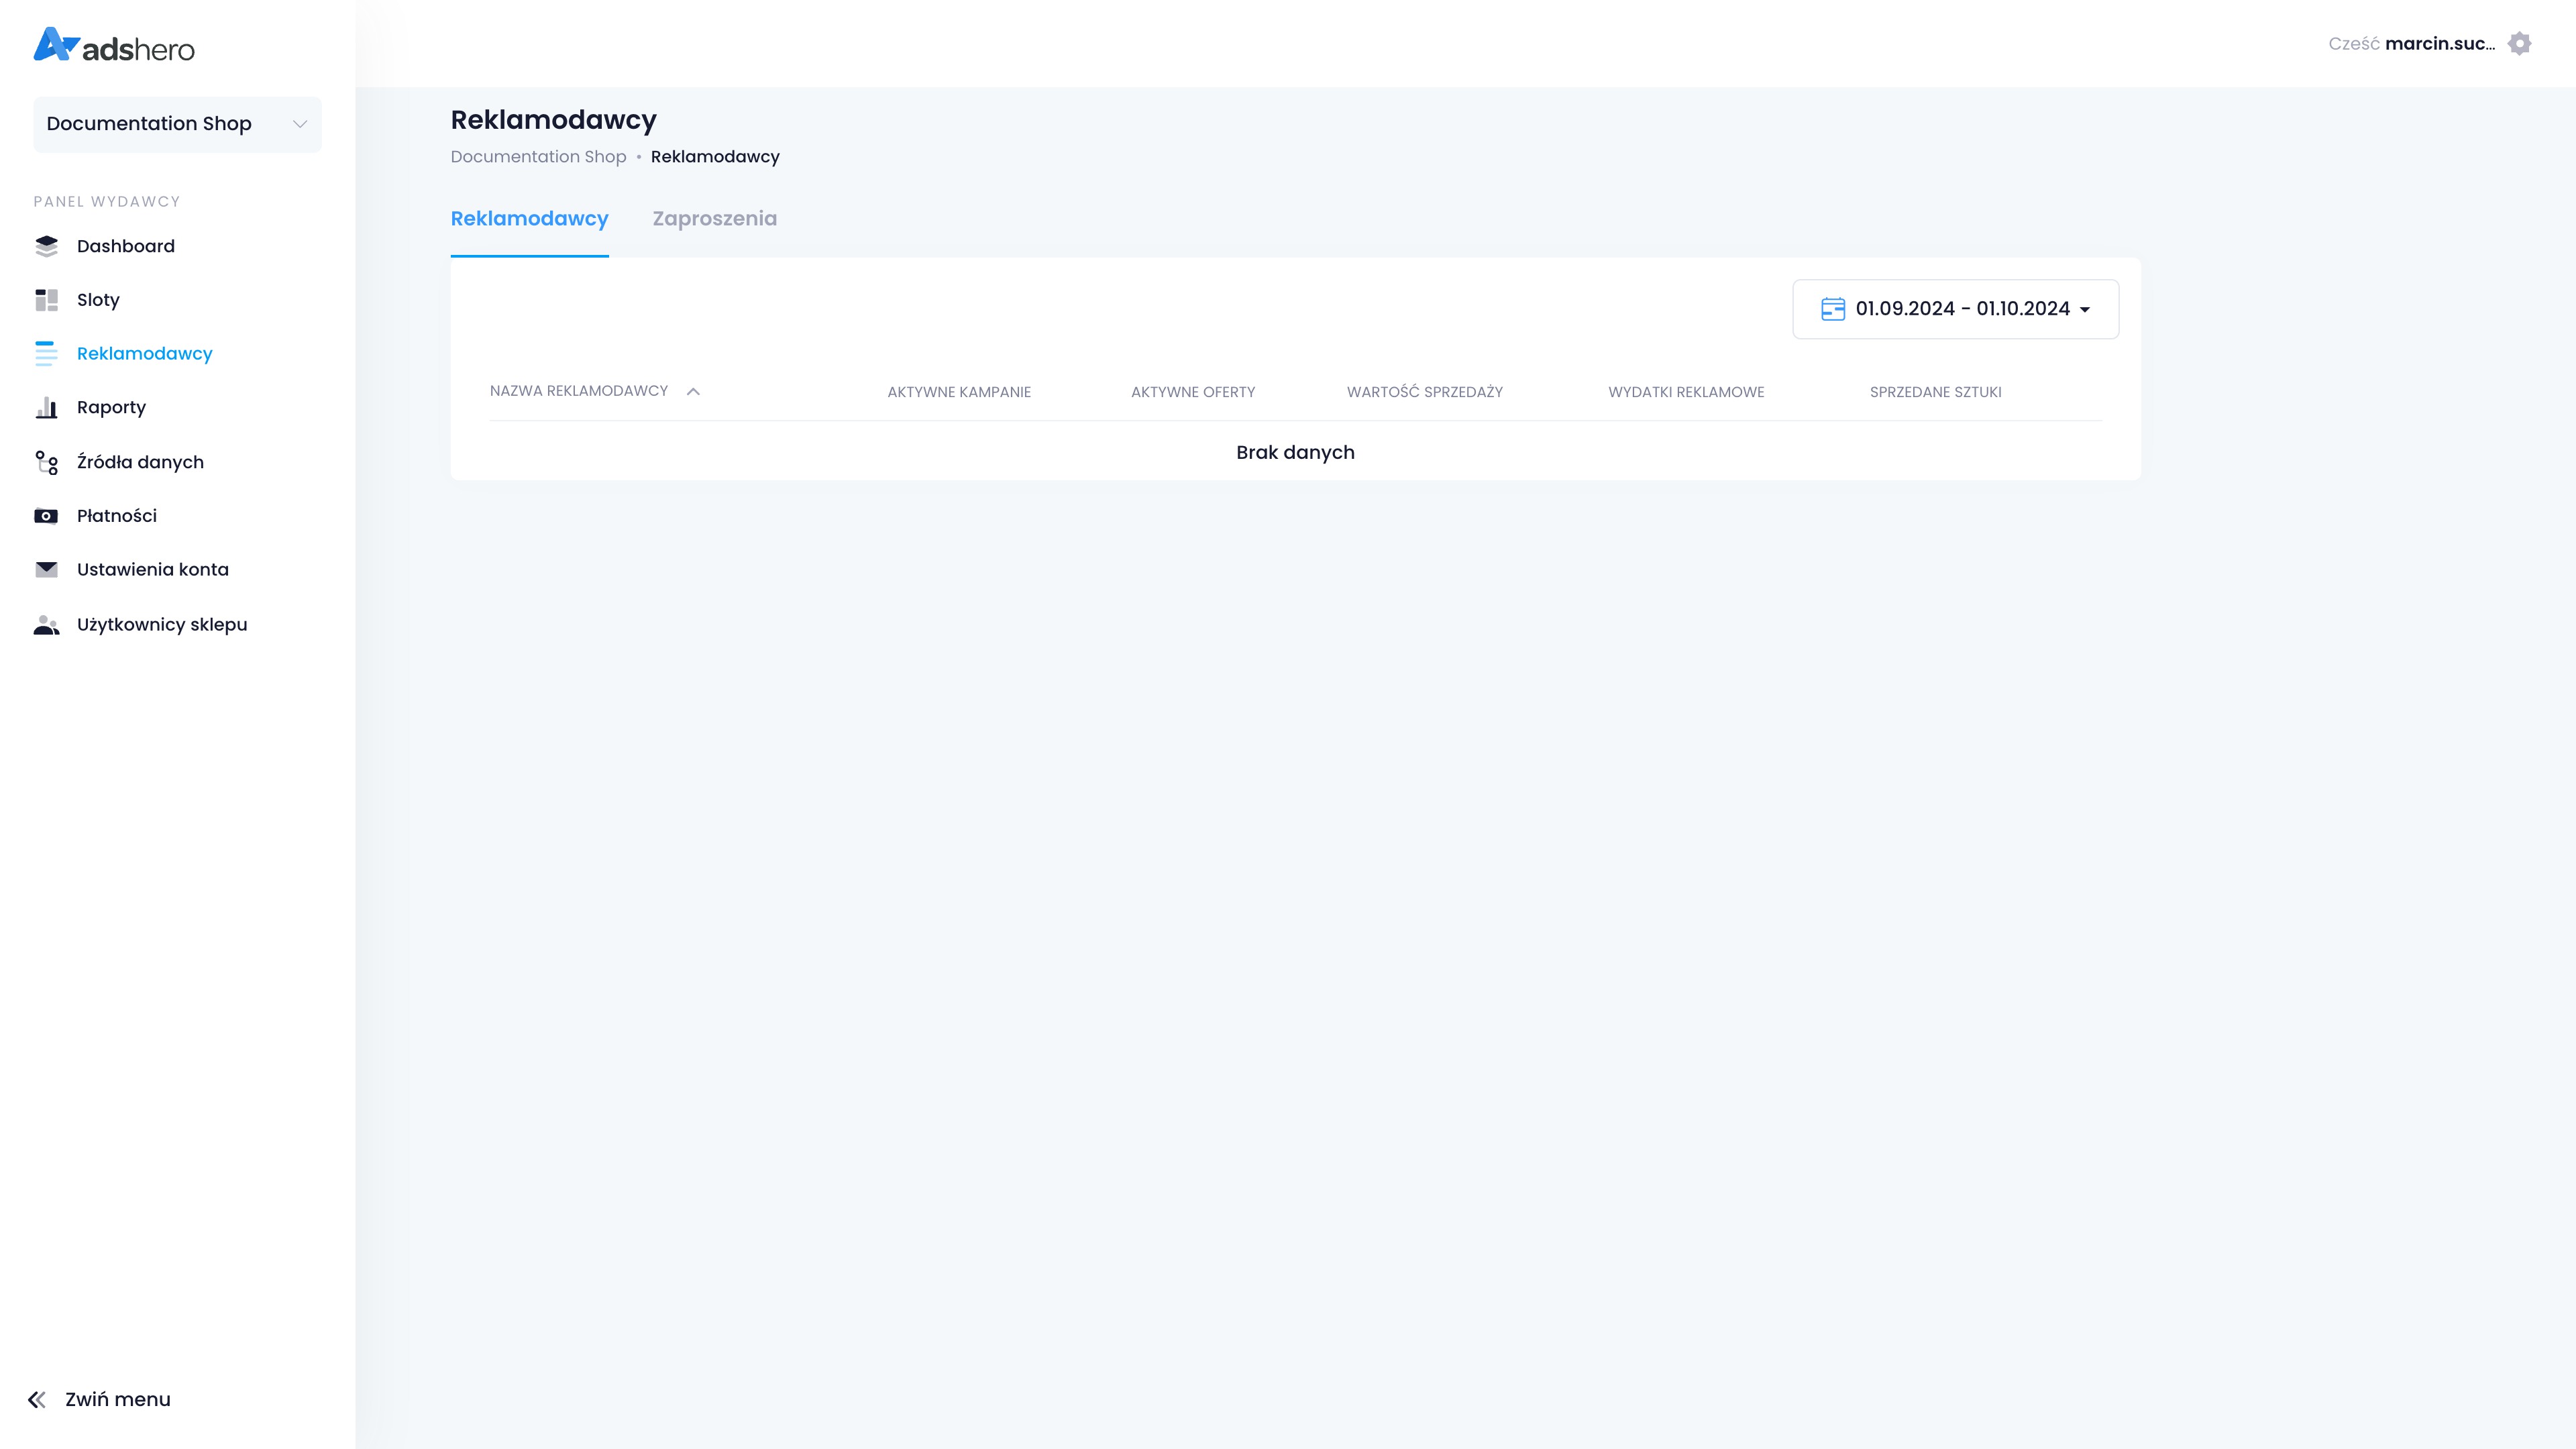Expand the Documentation Shop selector

pyautogui.click(x=178, y=124)
